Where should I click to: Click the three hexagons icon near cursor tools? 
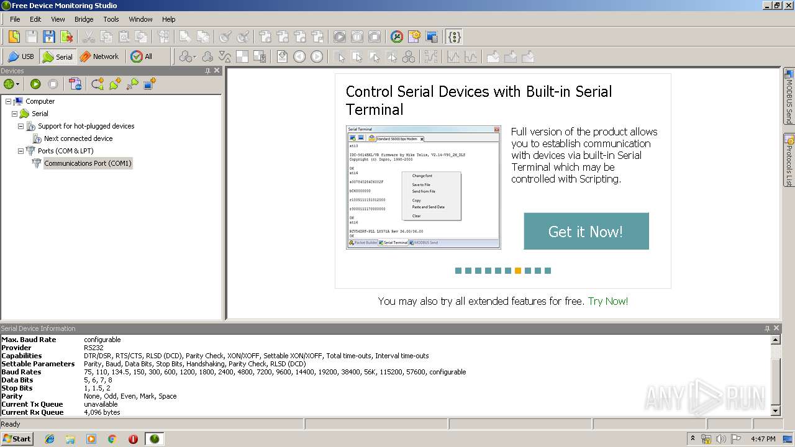[x=409, y=56]
